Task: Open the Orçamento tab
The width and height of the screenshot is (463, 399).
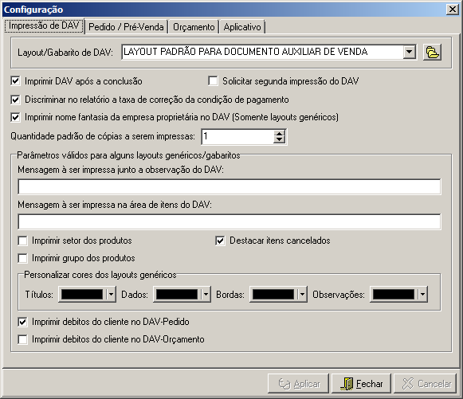Action: (x=194, y=27)
